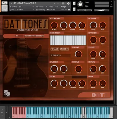Click the Tune knob in header

tap(80, 4)
